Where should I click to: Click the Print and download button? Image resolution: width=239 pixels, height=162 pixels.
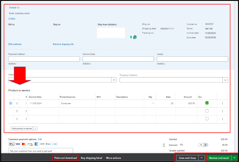pos(65,158)
